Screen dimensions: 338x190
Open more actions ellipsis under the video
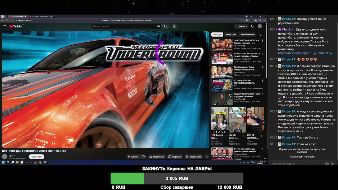[207, 157]
